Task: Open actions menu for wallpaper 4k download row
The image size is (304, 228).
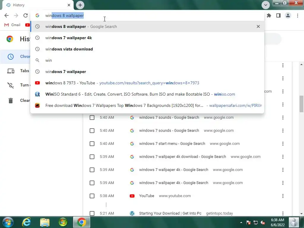Action: pyautogui.click(x=283, y=157)
